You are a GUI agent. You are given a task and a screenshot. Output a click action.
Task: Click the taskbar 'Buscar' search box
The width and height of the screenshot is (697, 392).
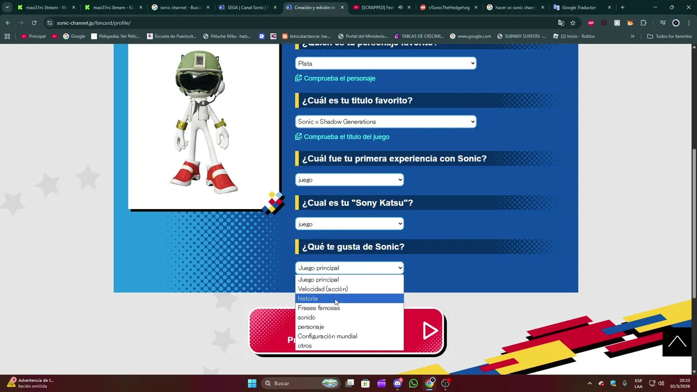(302, 383)
